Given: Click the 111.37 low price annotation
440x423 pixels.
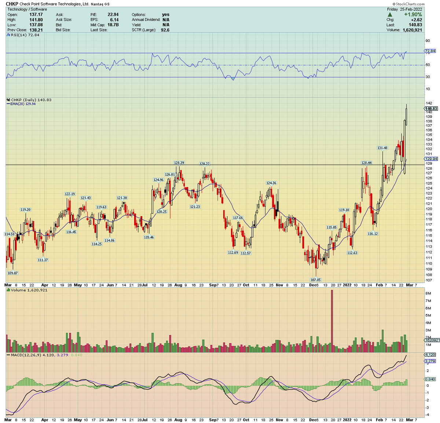Looking at the screenshot, I should (43, 260).
